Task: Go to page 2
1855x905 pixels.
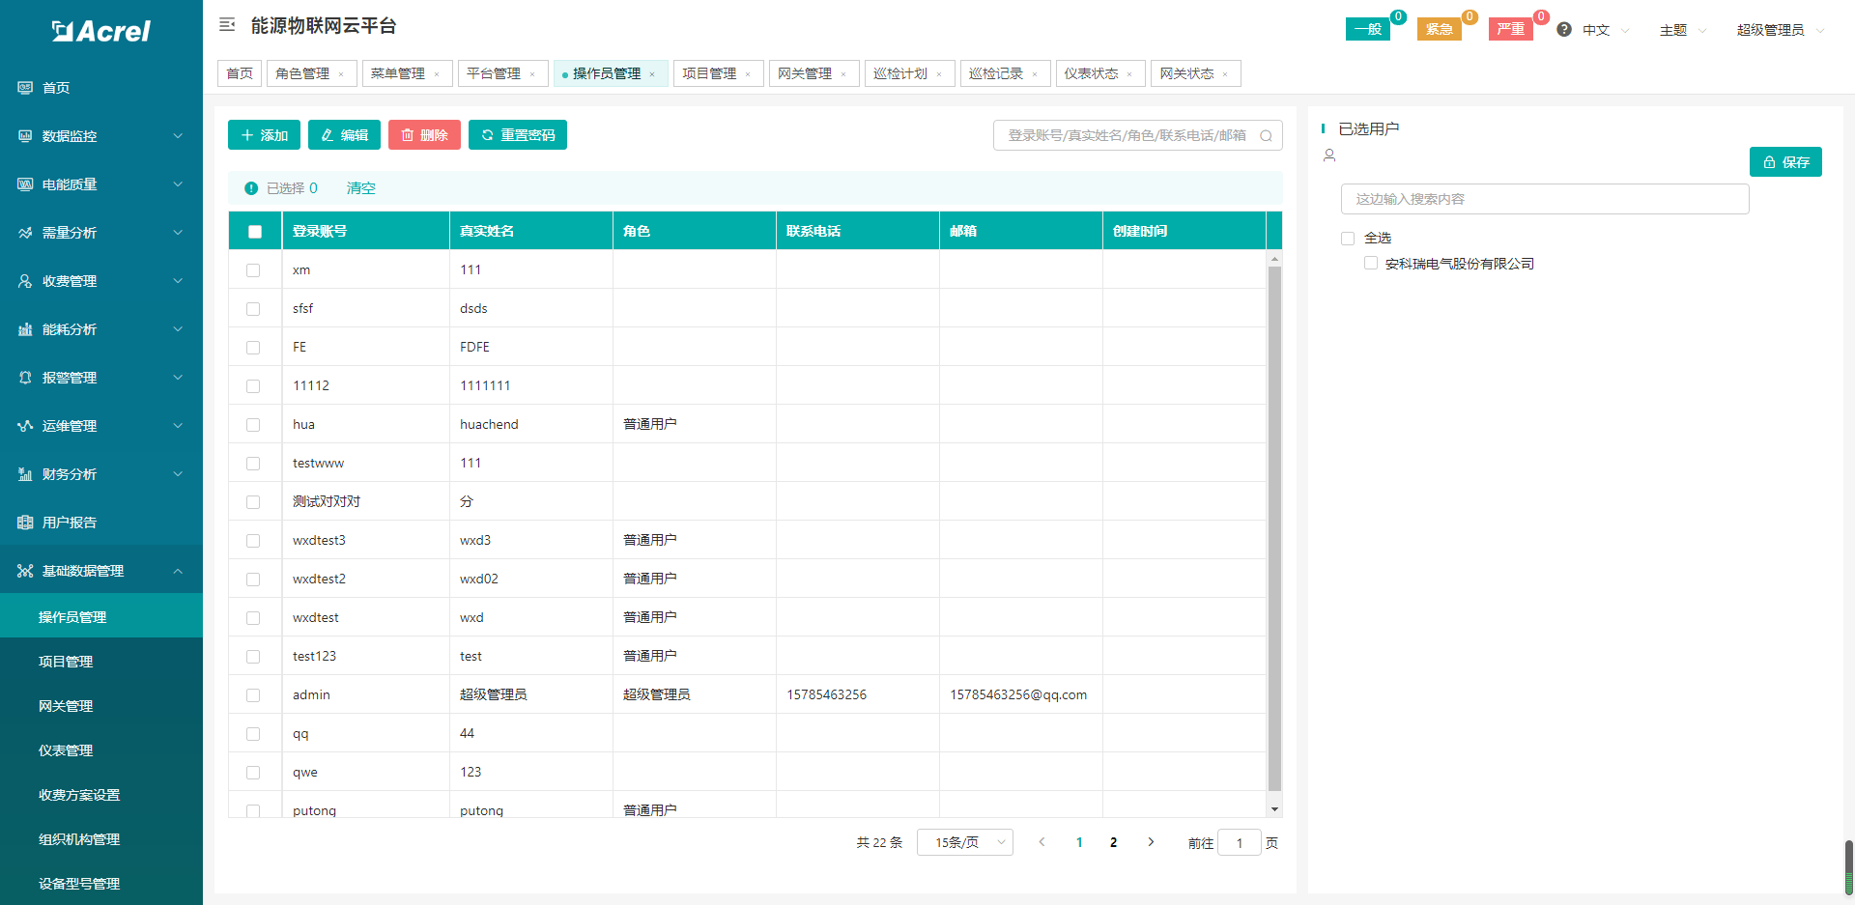Action: click(x=1114, y=843)
